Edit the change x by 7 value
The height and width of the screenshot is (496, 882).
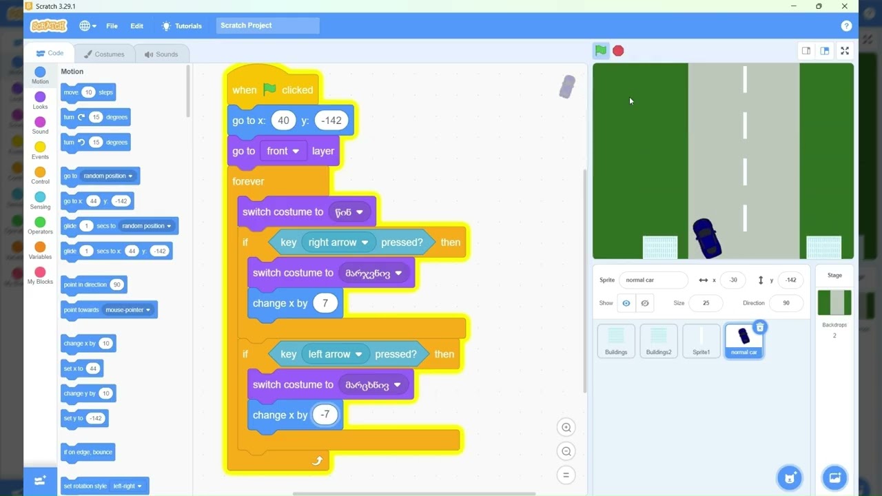click(325, 303)
